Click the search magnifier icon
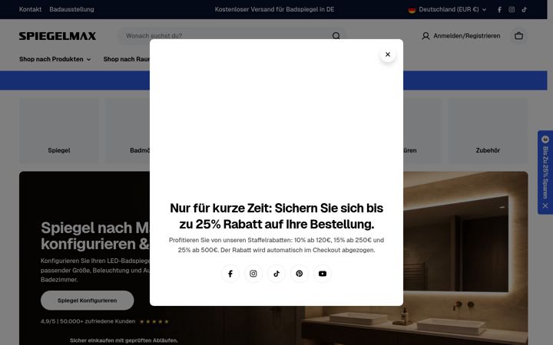Viewport: 553px width, 345px height. (x=336, y=36)
